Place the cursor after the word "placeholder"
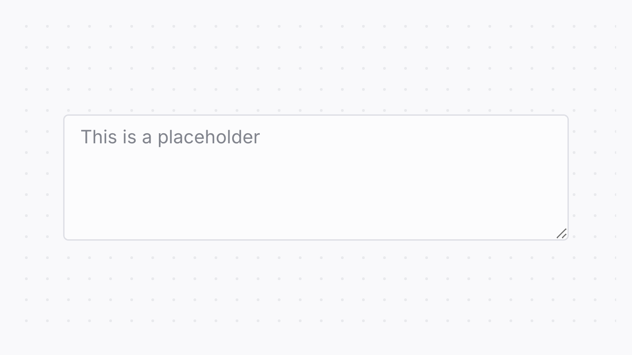Viewport: 632px width, 355px height. [261, 137]
